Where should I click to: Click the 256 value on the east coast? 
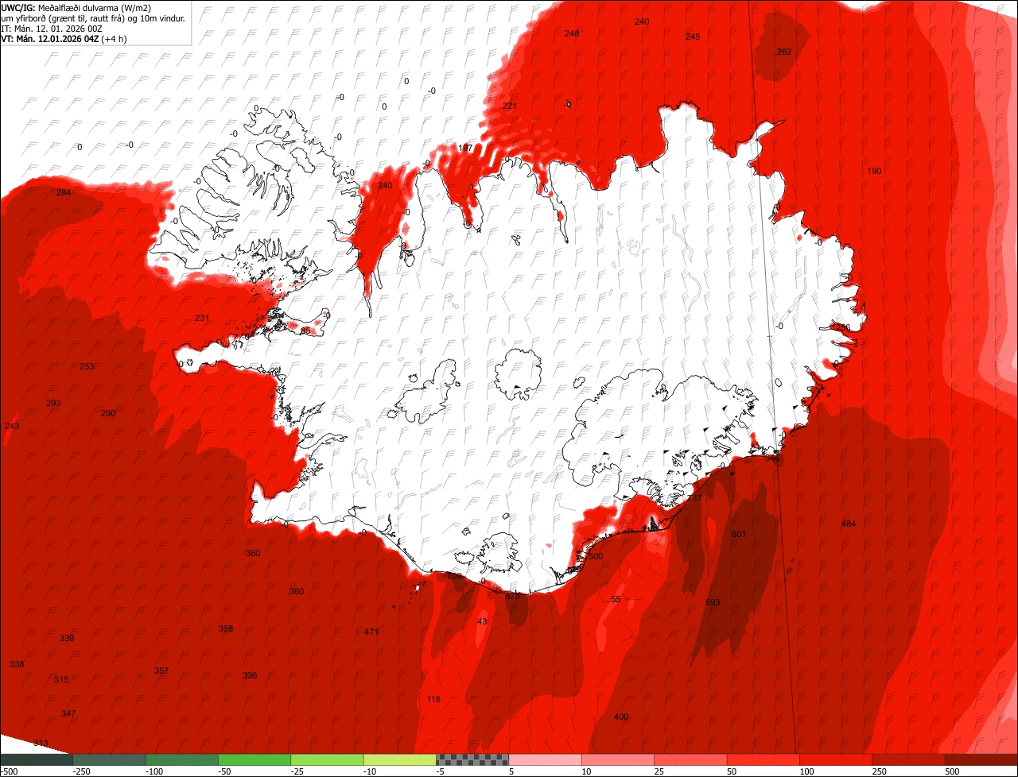(843, 327)
